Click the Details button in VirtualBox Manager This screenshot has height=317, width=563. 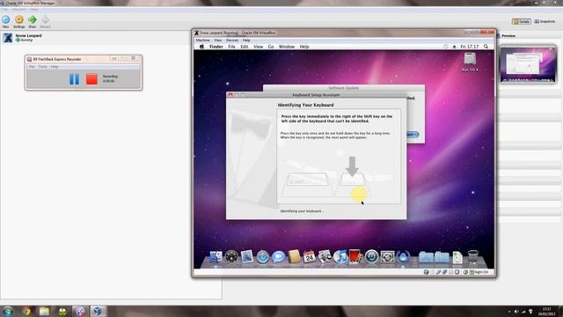click(x=522, y=21)
